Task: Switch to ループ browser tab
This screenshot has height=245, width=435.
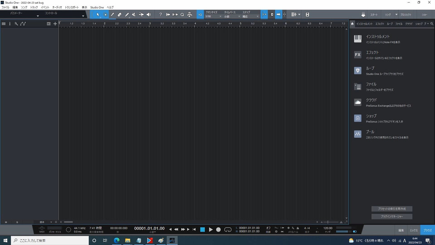Action: pyautogui.click(x=390, y=24)
